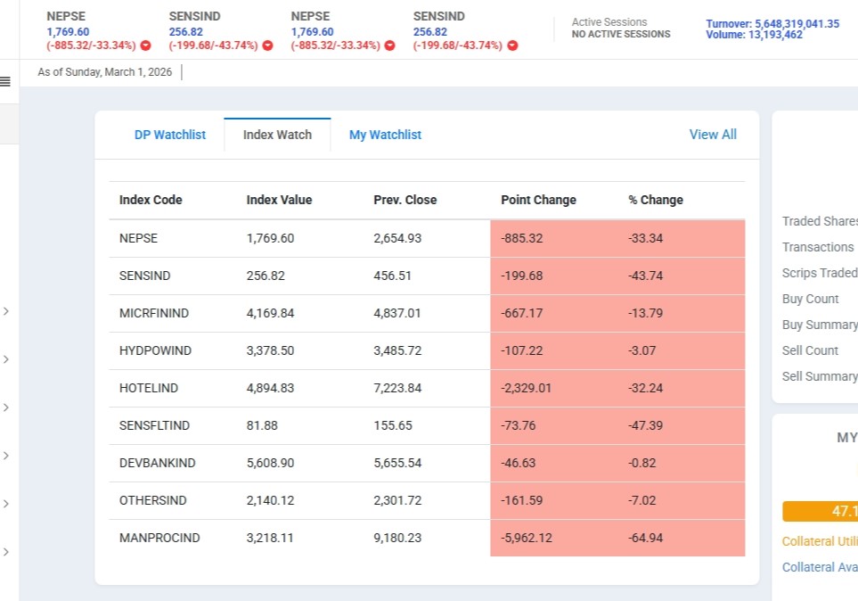
Task: Click percent change -64.94
Action: 645,538
